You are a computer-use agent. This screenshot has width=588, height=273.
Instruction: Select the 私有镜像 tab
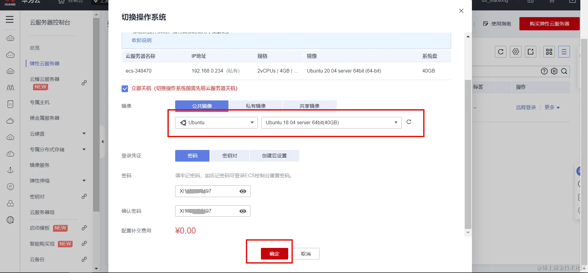pos(256,106)
